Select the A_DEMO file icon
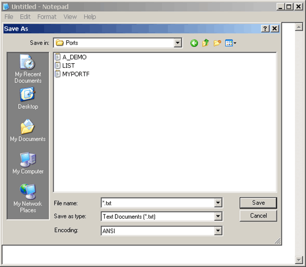The width and height of the screenshot is (306, 267). (x=57, y=57)
